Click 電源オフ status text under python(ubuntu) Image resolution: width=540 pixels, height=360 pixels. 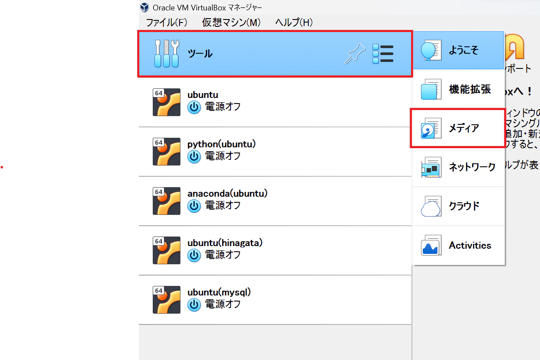223,156
